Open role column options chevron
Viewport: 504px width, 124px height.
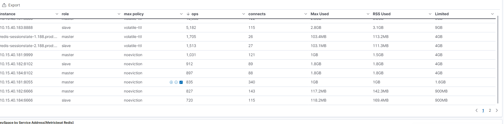click(x=119, y=14)
